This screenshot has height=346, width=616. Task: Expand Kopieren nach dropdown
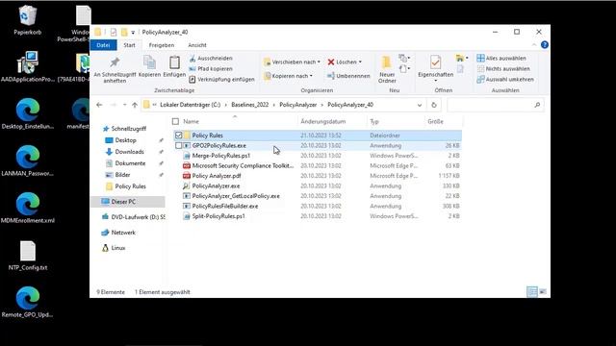311,76
